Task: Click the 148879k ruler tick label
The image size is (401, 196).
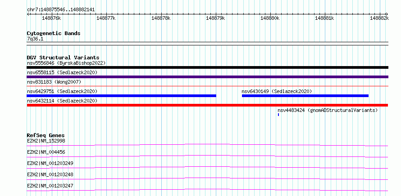Action: [x=215, y=18]
